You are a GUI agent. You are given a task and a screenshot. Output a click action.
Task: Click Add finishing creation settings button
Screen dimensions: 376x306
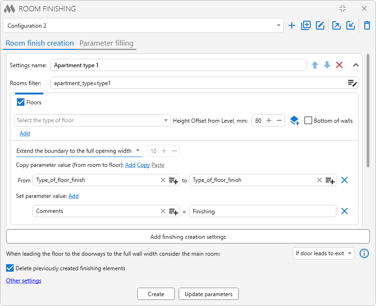coord(188,237)
